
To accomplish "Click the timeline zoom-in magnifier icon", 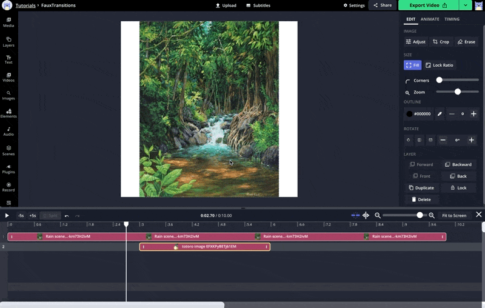I will 432,215.
